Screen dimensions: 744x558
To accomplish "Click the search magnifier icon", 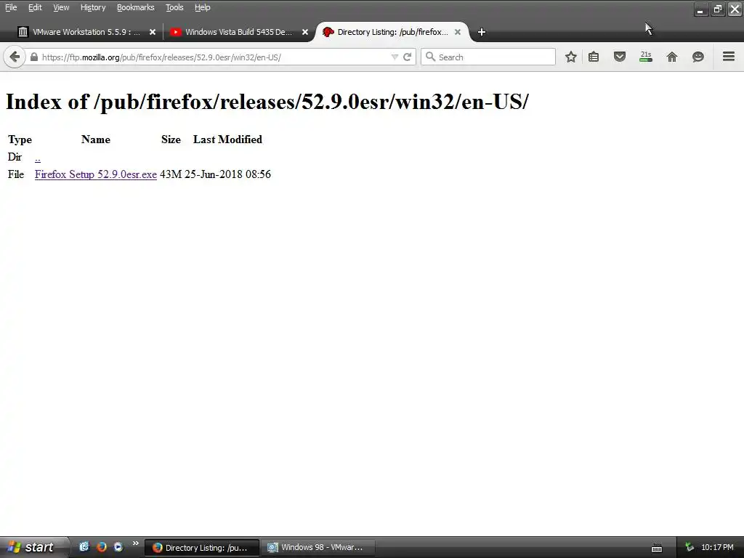I will pos(430,57).
